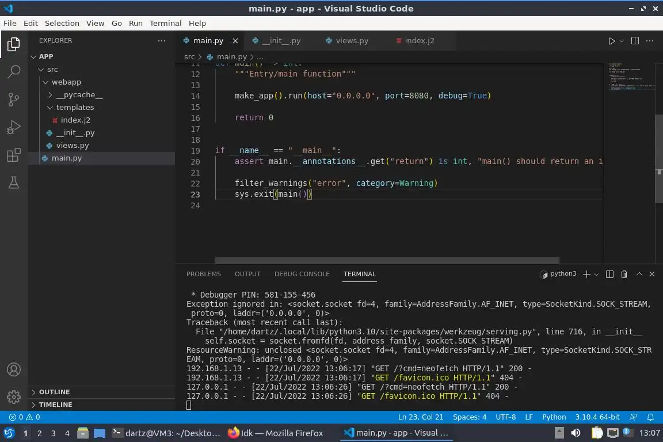
Task: Click the volume icon in system tray
Action: click(x=576, y=433)
